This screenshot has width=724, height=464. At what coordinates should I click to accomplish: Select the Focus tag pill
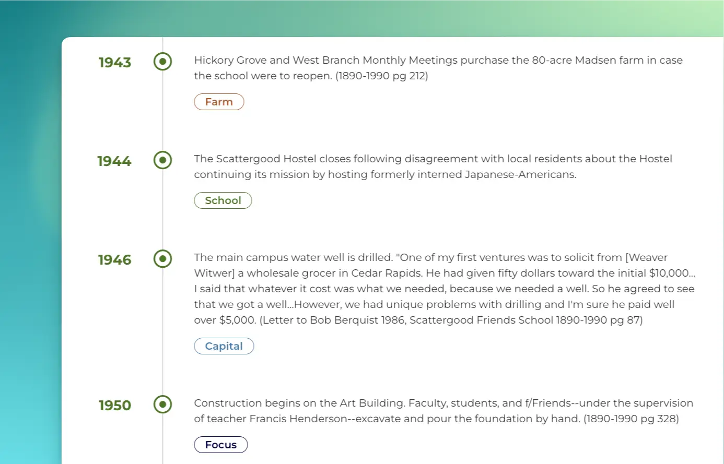point(221,445)
